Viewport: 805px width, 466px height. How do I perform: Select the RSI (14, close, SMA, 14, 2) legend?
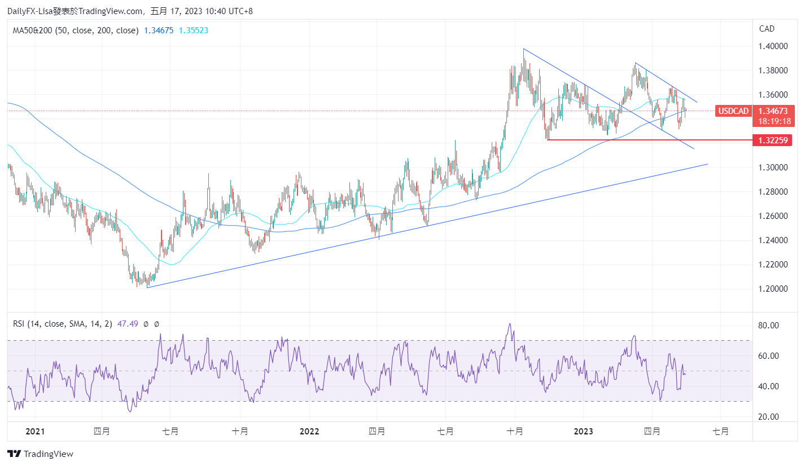click(x=63, y=324)
